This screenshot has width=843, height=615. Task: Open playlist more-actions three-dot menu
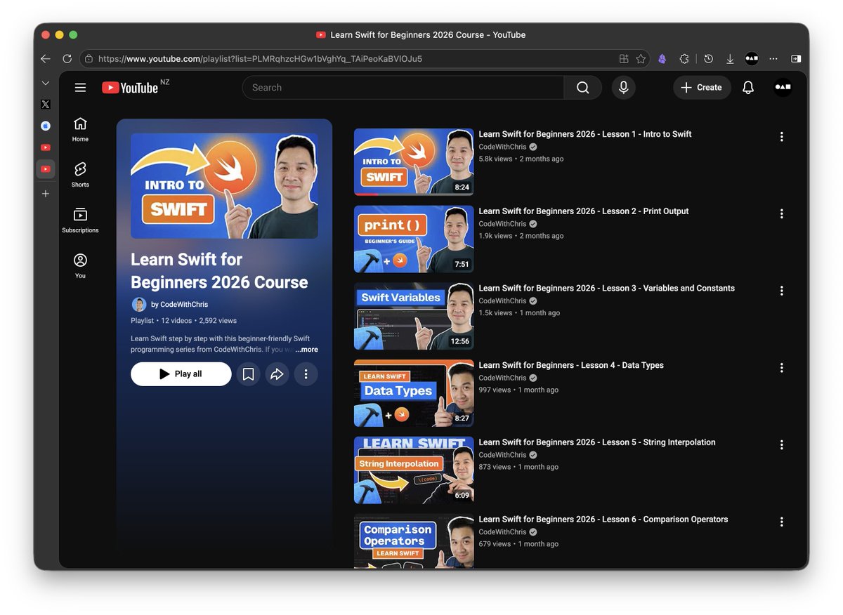[x=306, y=374]
